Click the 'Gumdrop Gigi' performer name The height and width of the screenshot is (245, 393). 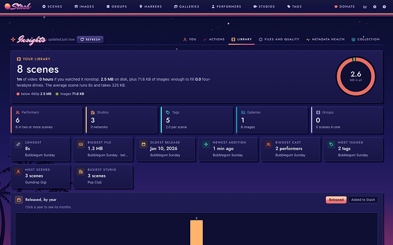click(x=35, y=182)
